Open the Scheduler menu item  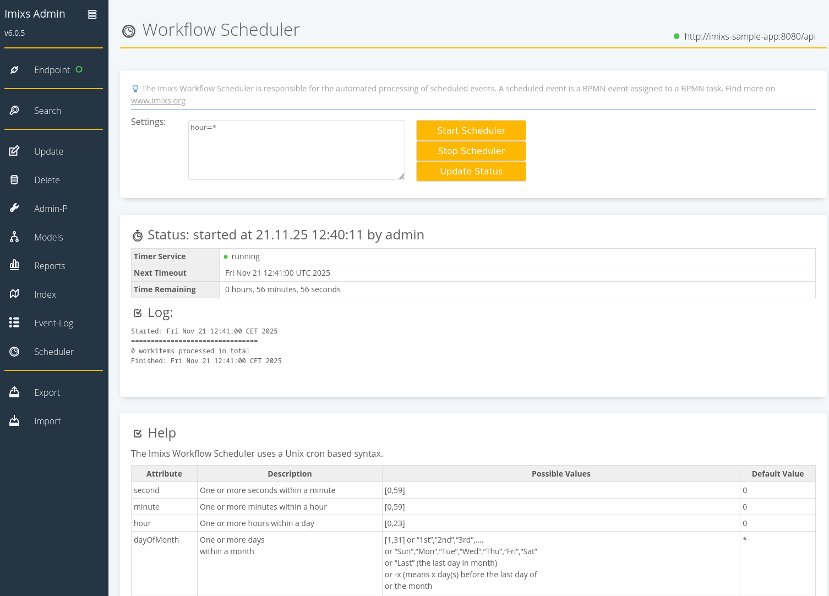pyautogui.click(x=53, y=352)
